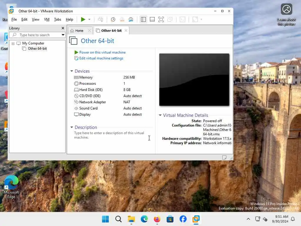Show hidden system tray icons

click(x=248, y=219)
